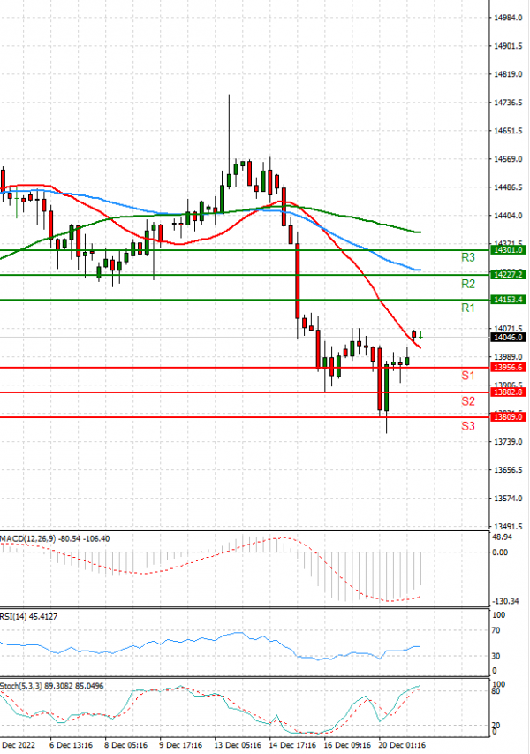Click the tall-wick candle peaking near 14736.5
This screenshot has width=530, height=754.
tap(229, 180)
